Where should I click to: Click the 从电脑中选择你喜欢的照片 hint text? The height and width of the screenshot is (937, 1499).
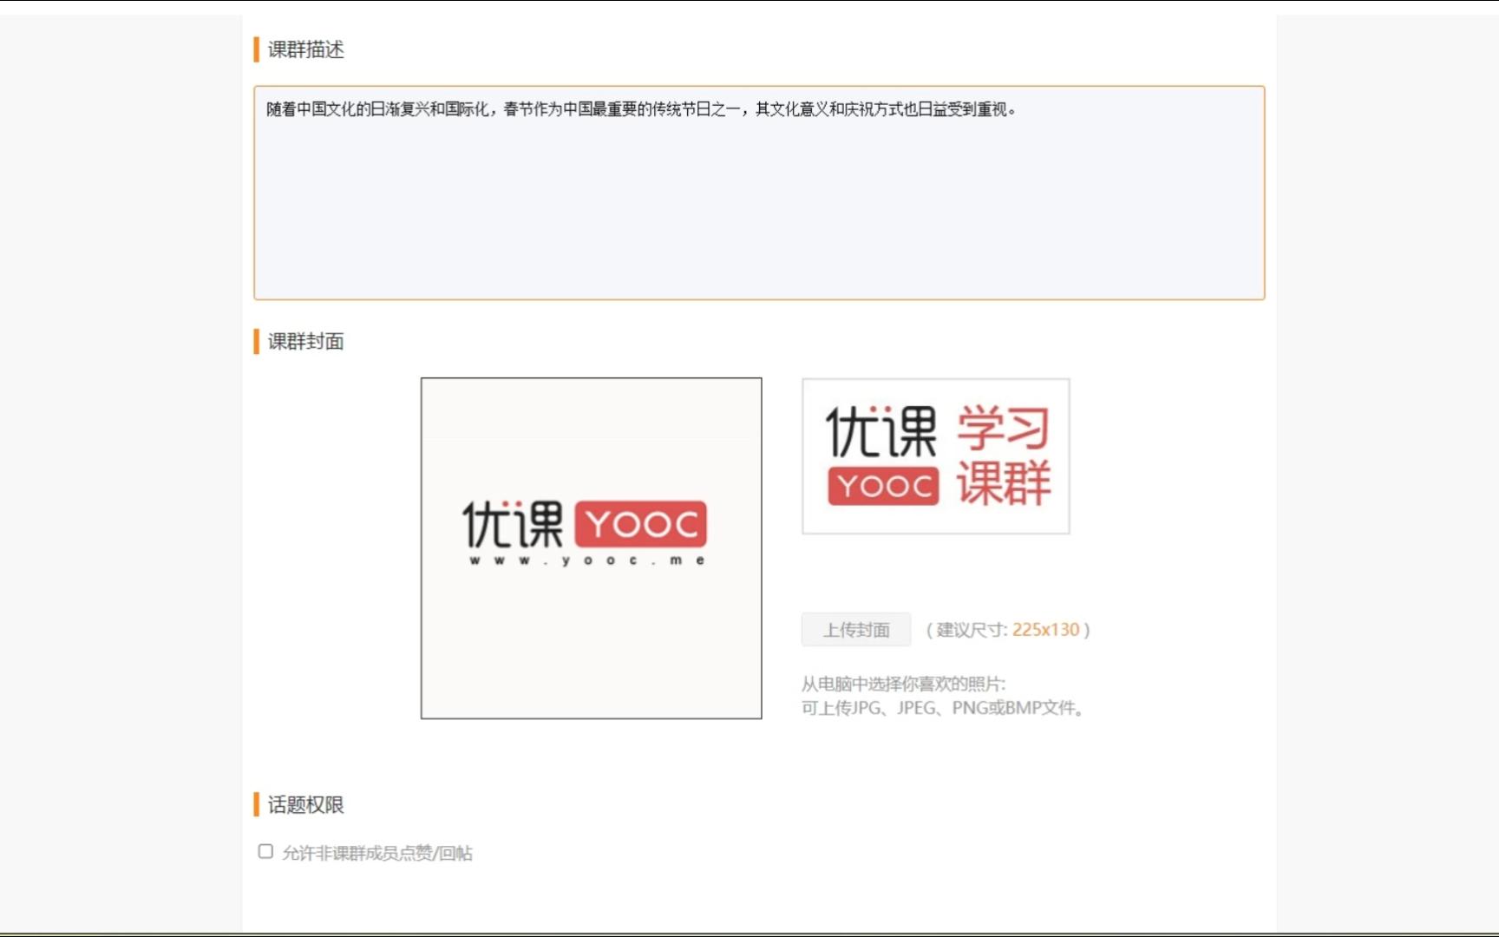[x=903, y=684]
